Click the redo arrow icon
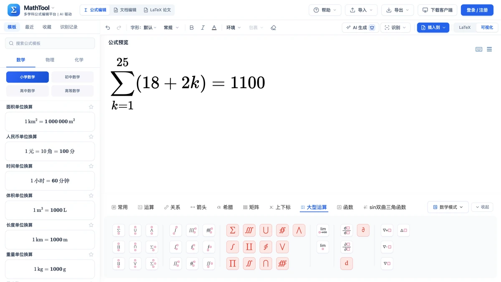The image size is (501, 282). (119, 28)
